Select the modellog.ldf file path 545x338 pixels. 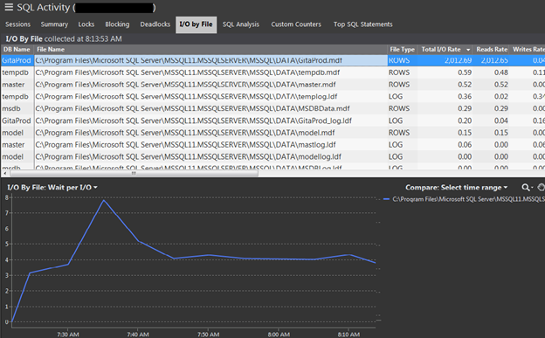[189, 157]
